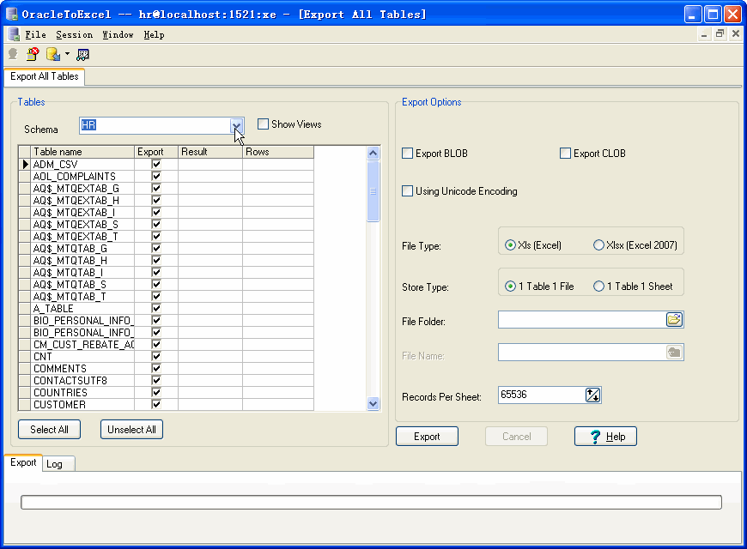Select the lower Export tab
747x549 pixels.
[x=23, y=462]
